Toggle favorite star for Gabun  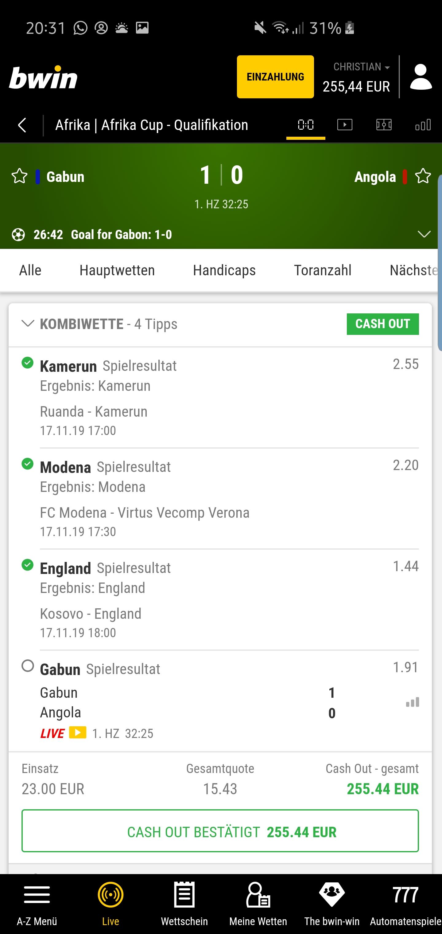tap(19, 177)
